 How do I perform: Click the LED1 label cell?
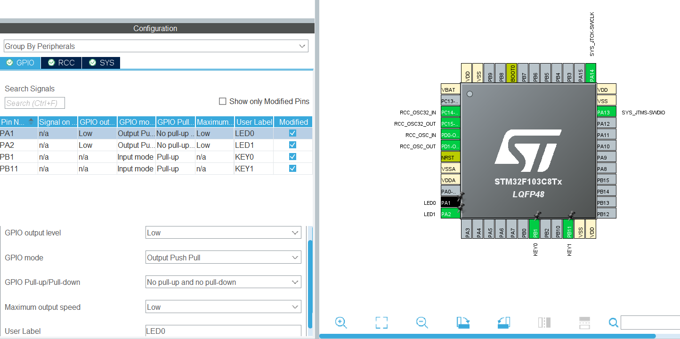coord(254,145)
